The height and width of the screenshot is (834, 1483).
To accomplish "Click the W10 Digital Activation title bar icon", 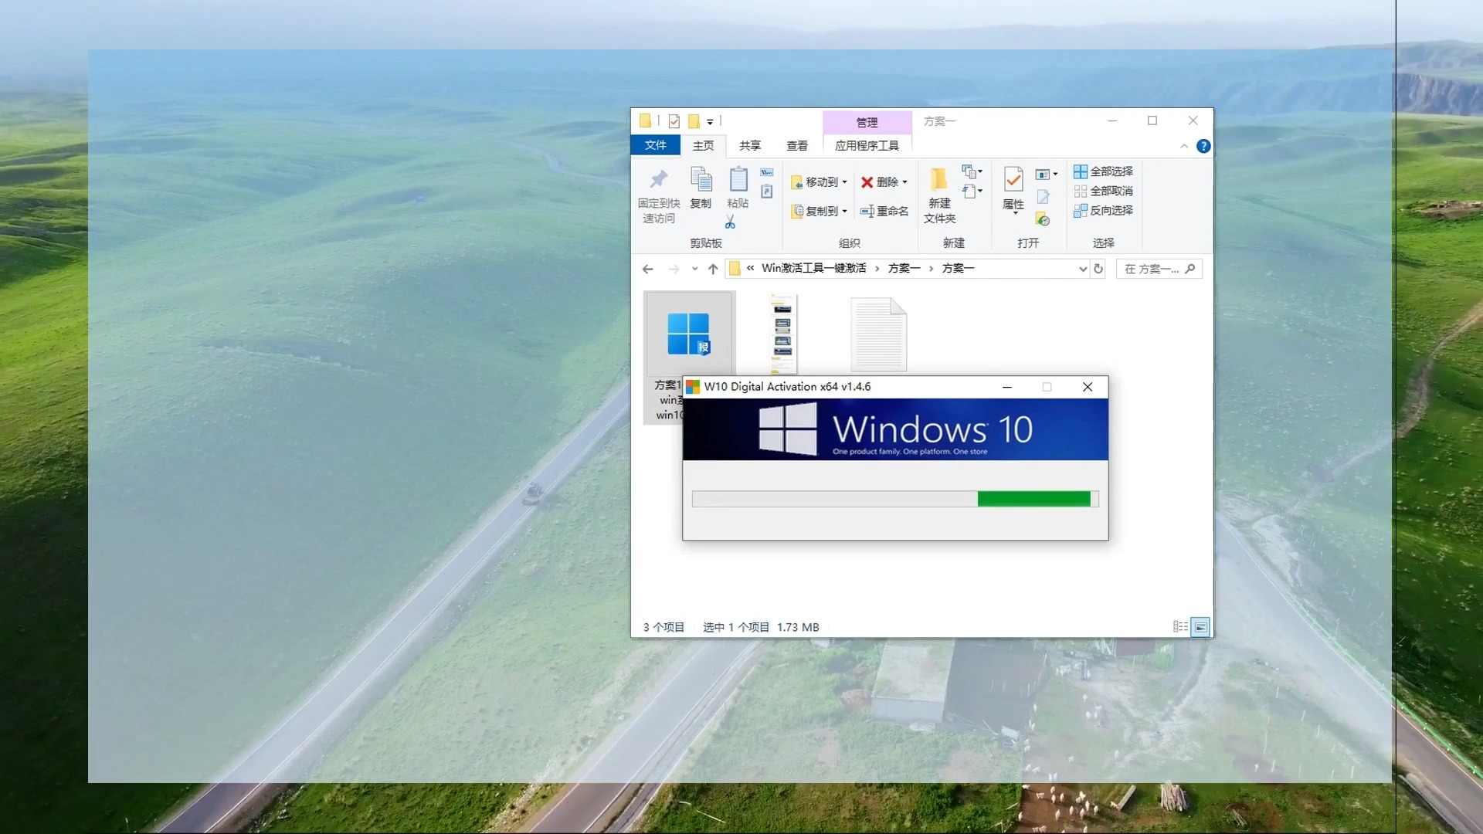I will click(x=693, y=387).
